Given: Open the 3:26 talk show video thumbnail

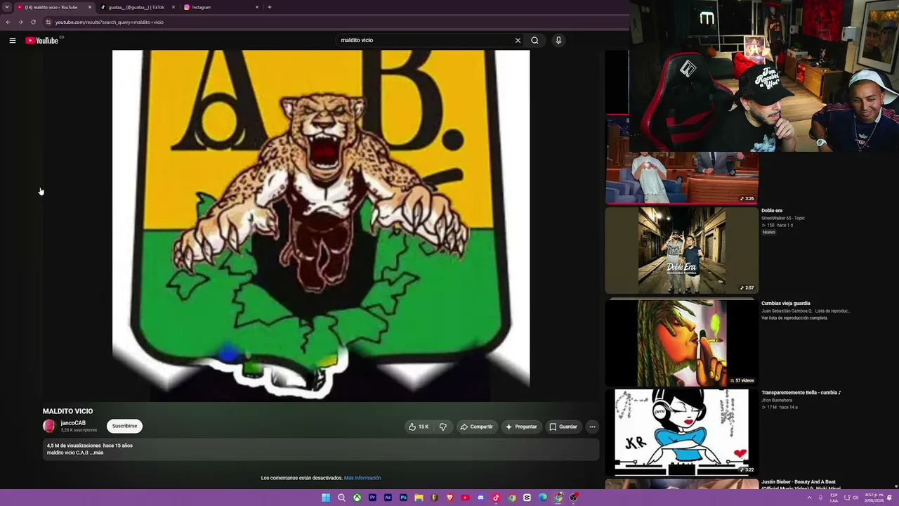Looking at the screenshot, I should point(682,178).
